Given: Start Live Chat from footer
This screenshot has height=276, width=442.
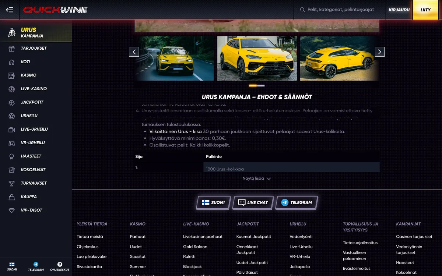Looking at the screenshot, I should [253, 202].
